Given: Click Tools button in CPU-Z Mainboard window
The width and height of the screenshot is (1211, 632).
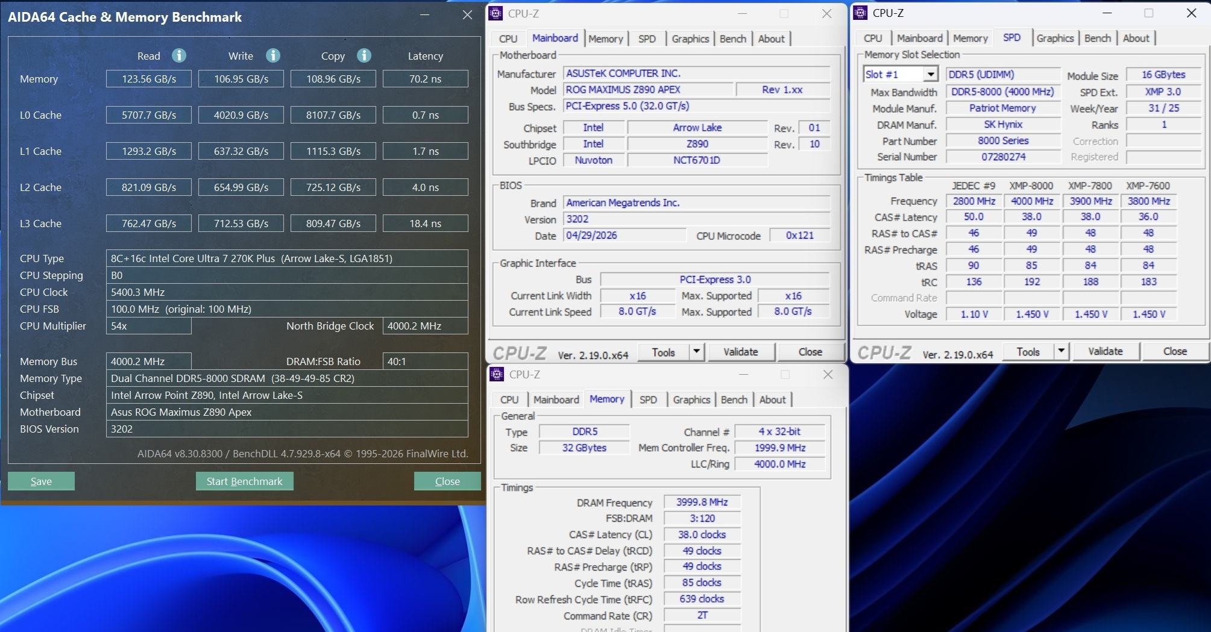Looking at the screenshot, I should [663, 352].
